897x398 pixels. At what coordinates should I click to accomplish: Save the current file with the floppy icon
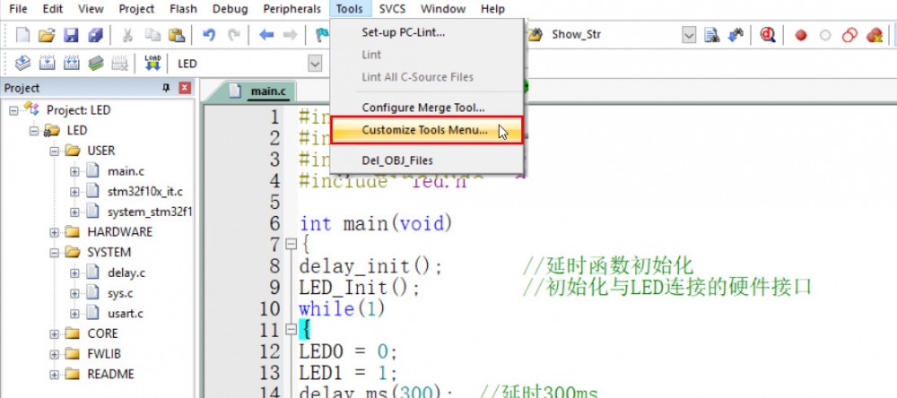[x=71, y=35]
